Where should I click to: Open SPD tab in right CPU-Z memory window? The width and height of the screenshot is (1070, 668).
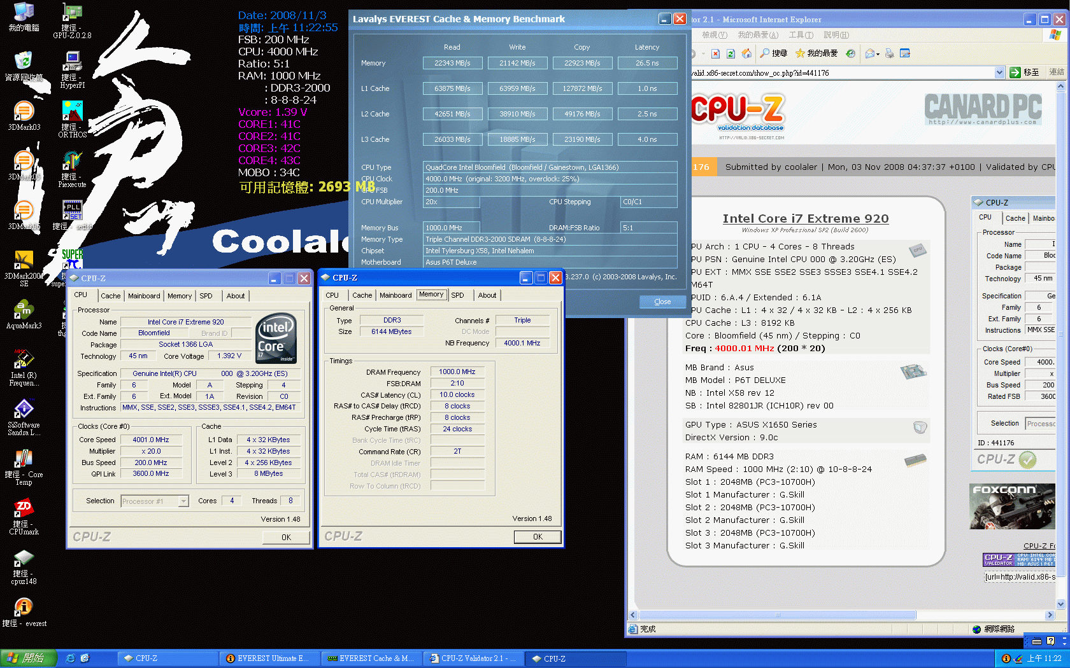[x=457, y=295]
